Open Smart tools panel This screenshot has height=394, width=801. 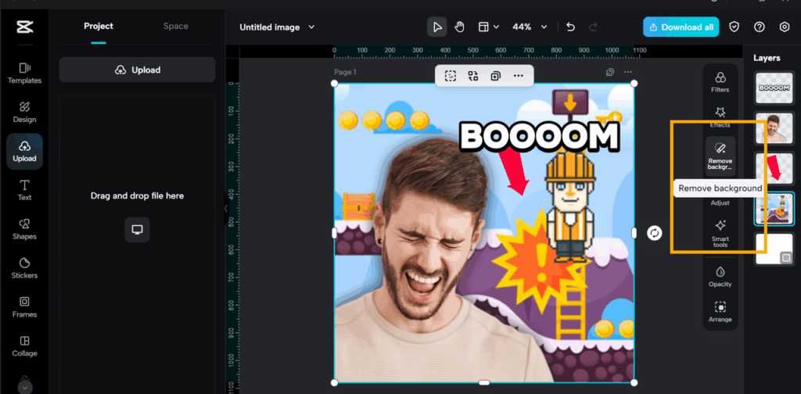pyautogui.click(x=720, y=233)
